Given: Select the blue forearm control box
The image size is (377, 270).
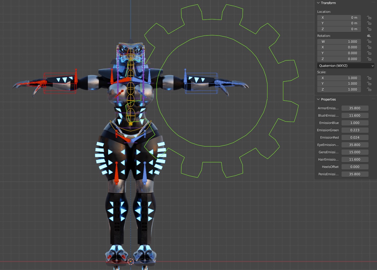Looking at the screenshot, I should (x=201, y=84).
